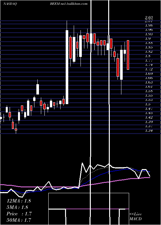
Task: Click the last red candle on the right
Action: [x=128, y=55]
